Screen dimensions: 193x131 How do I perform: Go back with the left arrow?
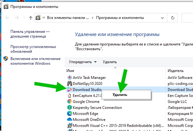point(7,18)
